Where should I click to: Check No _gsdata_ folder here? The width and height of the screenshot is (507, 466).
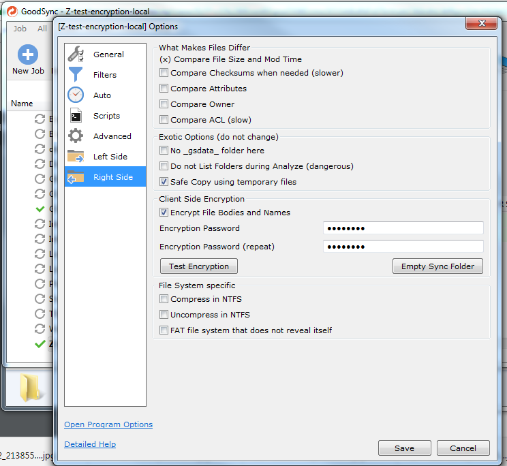(x=164, y=151)
